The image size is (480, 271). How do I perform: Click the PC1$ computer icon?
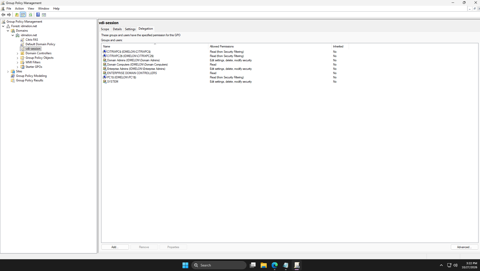(x=105, y=77)
